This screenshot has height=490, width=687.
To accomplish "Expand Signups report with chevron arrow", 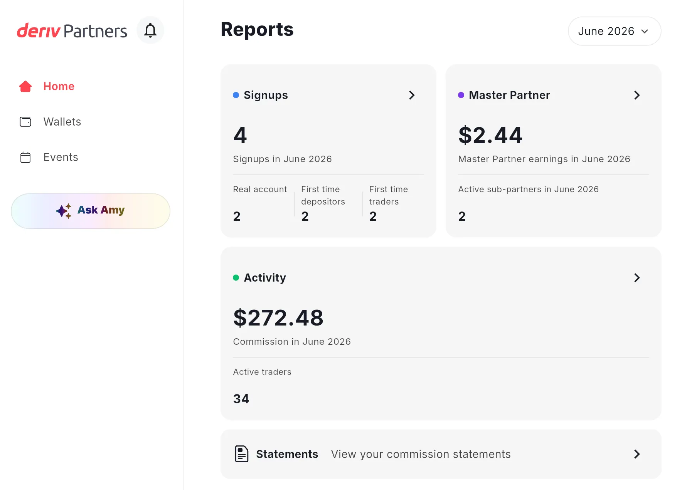I will (x=412, y=95).
